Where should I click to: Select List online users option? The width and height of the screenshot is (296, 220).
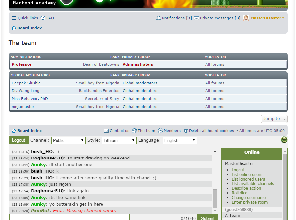pyautogui.click(x=247, y=174)
